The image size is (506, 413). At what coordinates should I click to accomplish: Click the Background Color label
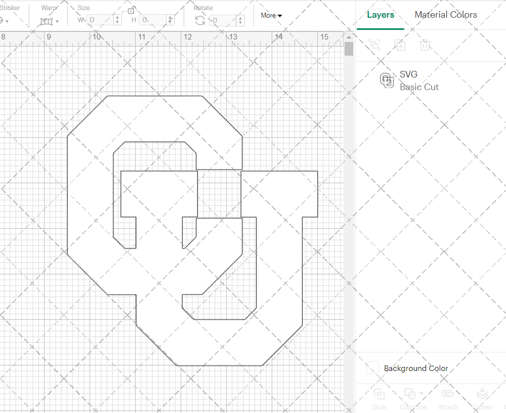pyautogui.click(x=416, y=368)
